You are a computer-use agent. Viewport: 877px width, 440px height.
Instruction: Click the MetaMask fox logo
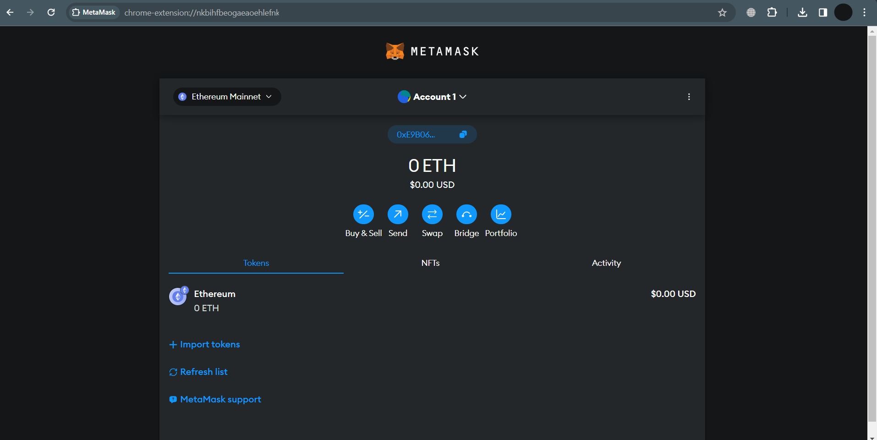pyautogui.click(x=395, y=51)
